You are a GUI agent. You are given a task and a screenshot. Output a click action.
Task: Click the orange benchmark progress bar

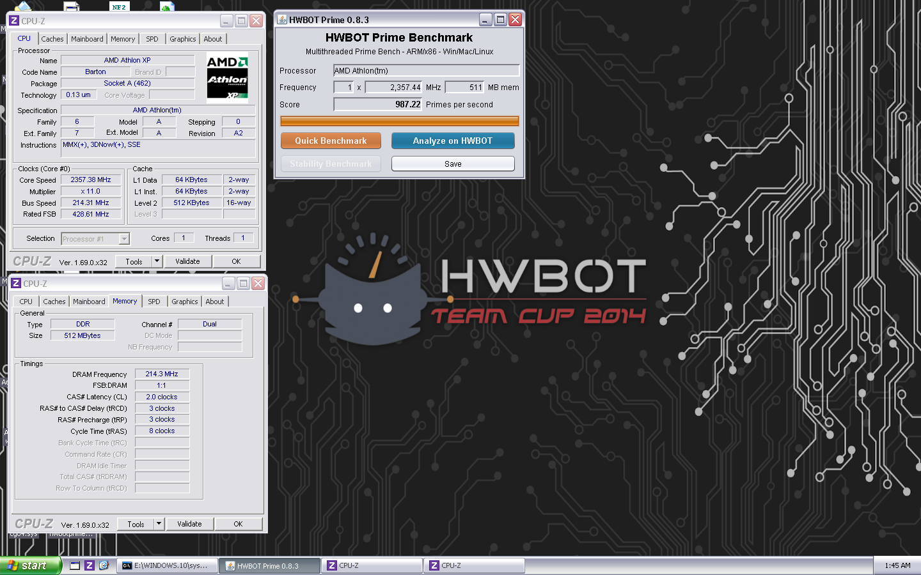point(400,121)
